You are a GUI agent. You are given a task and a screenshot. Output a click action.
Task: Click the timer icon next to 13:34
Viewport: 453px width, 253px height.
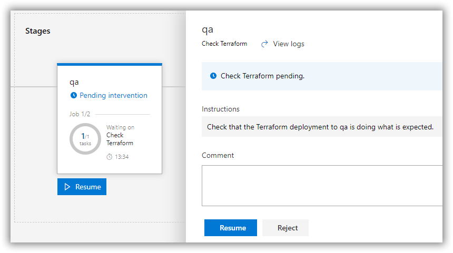point(110,157)
